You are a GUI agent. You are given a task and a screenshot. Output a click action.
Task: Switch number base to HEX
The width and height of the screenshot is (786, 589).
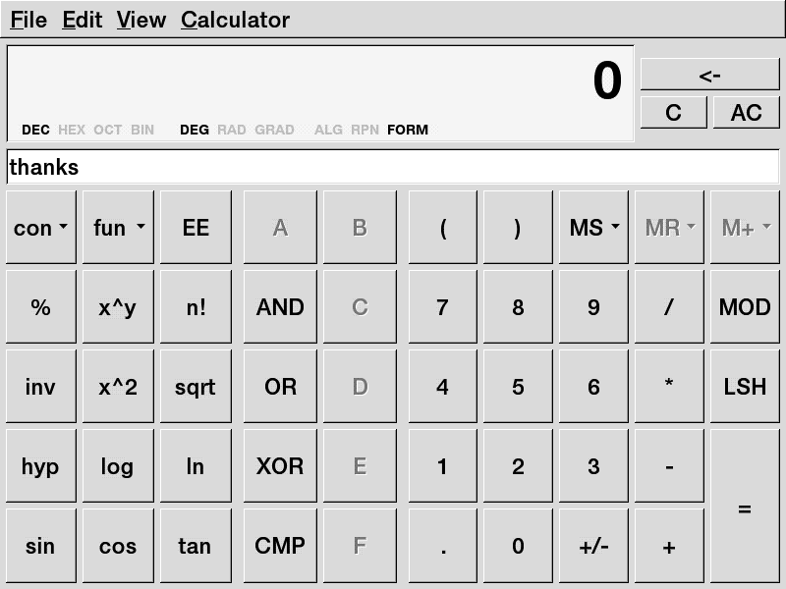coord(72,130)
